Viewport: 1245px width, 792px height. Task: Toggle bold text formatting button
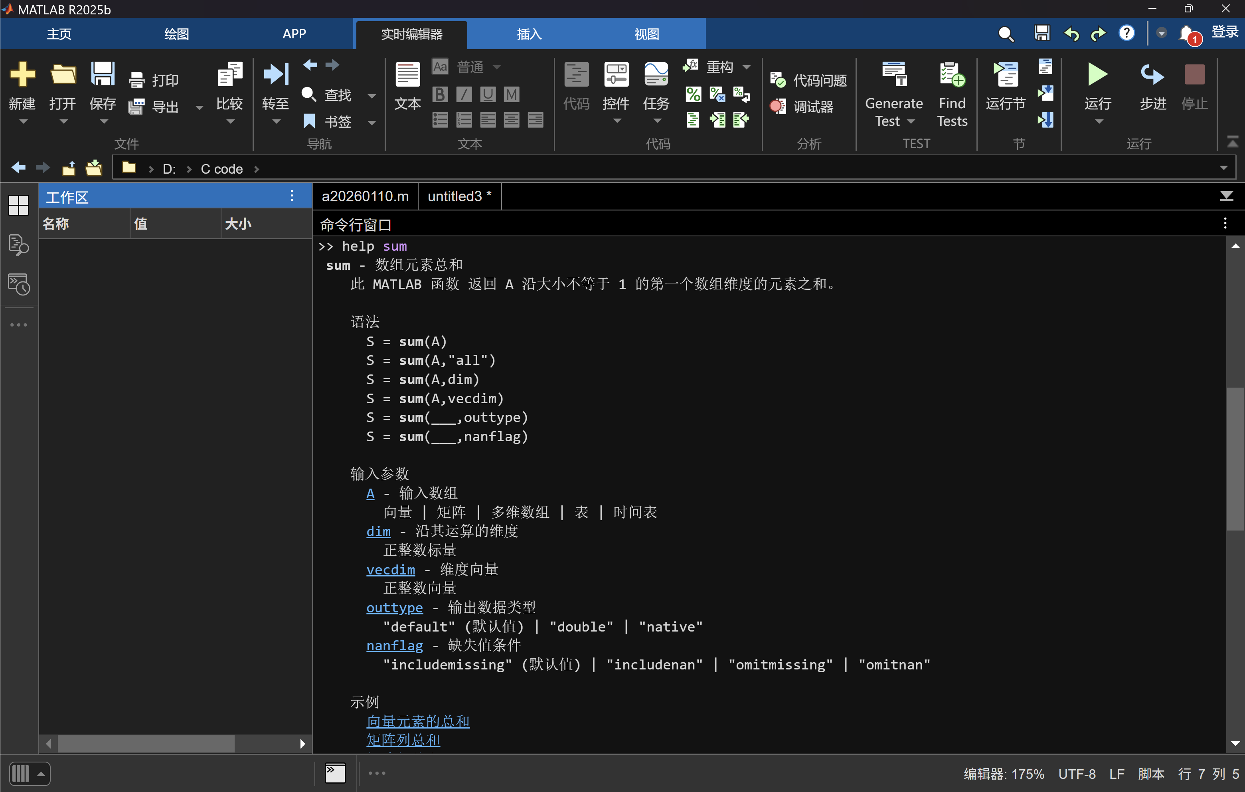coord(439,95)
